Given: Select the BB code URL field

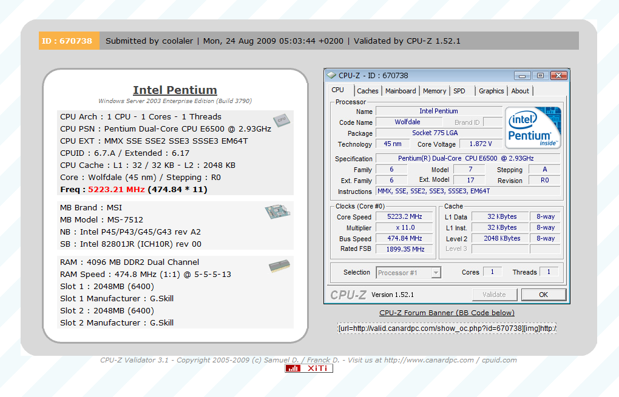Looking at the screenshot, I should pyautogui.click(x=447, y=329).
